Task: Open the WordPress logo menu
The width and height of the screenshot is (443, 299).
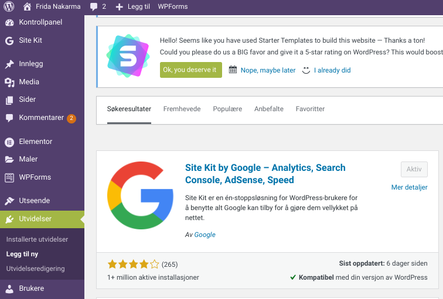Action: (9, 6)
